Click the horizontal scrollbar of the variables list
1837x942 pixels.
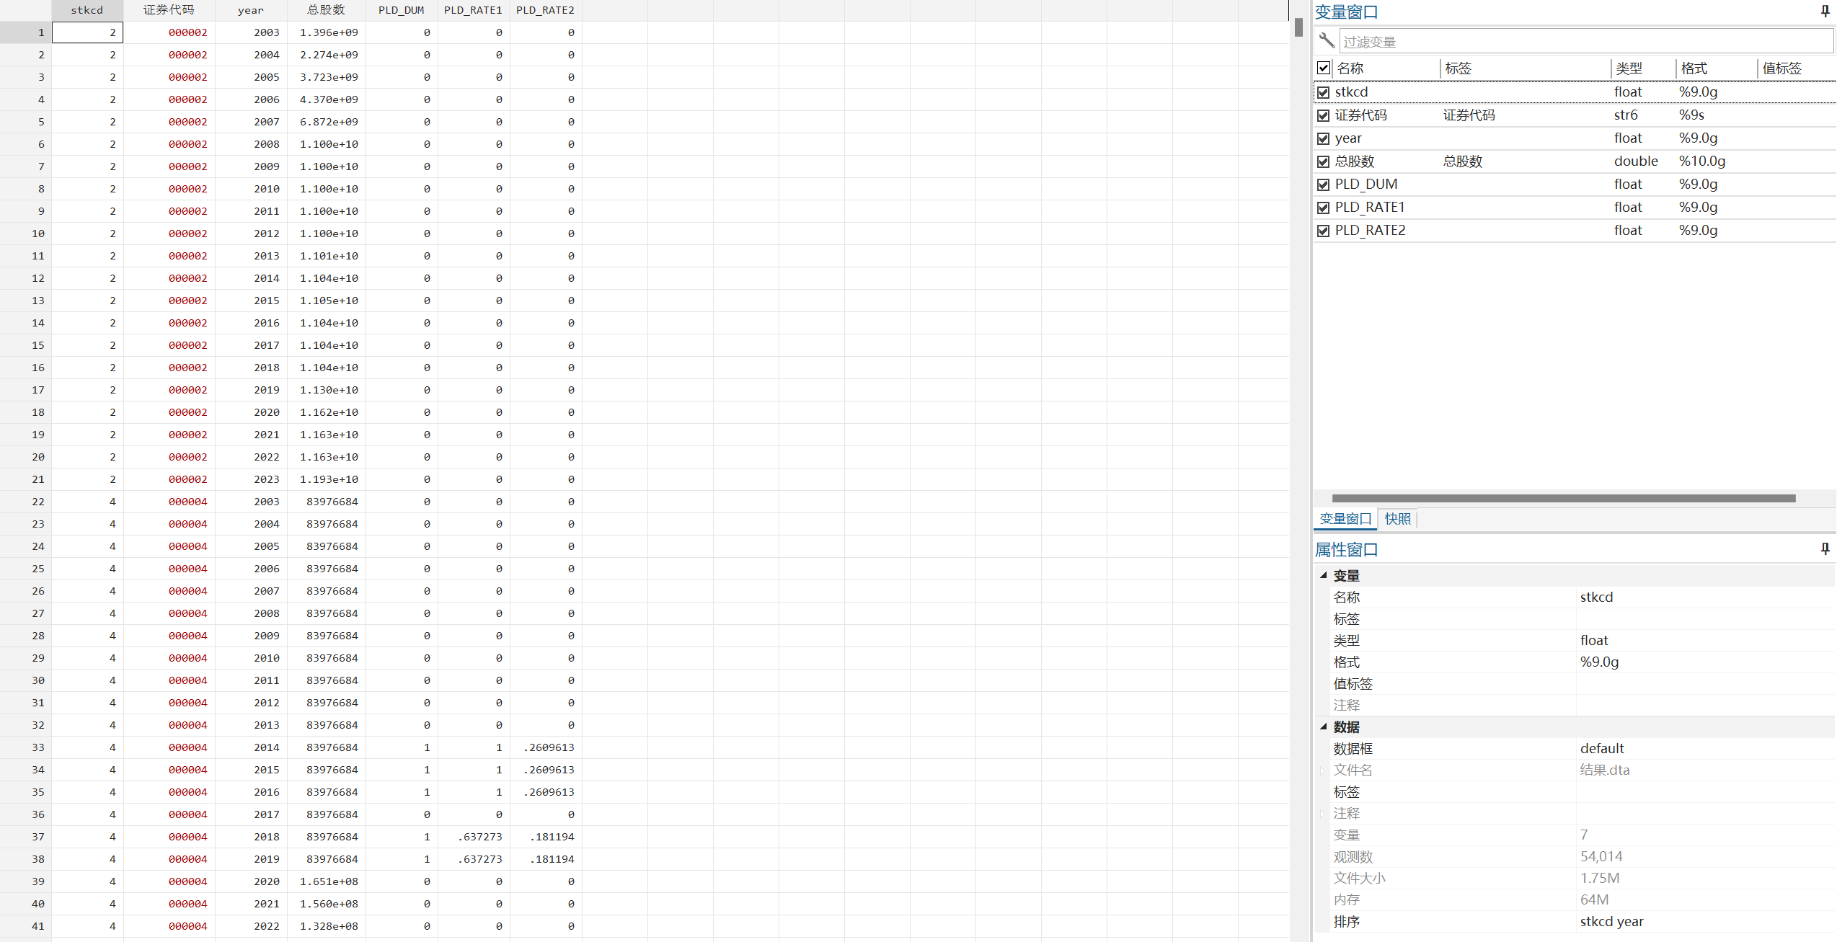click(x=1563, y=498)
